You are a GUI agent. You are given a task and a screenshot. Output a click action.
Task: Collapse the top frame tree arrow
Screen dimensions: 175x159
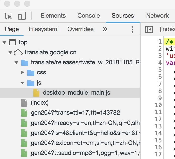click(x=4, y=42)
